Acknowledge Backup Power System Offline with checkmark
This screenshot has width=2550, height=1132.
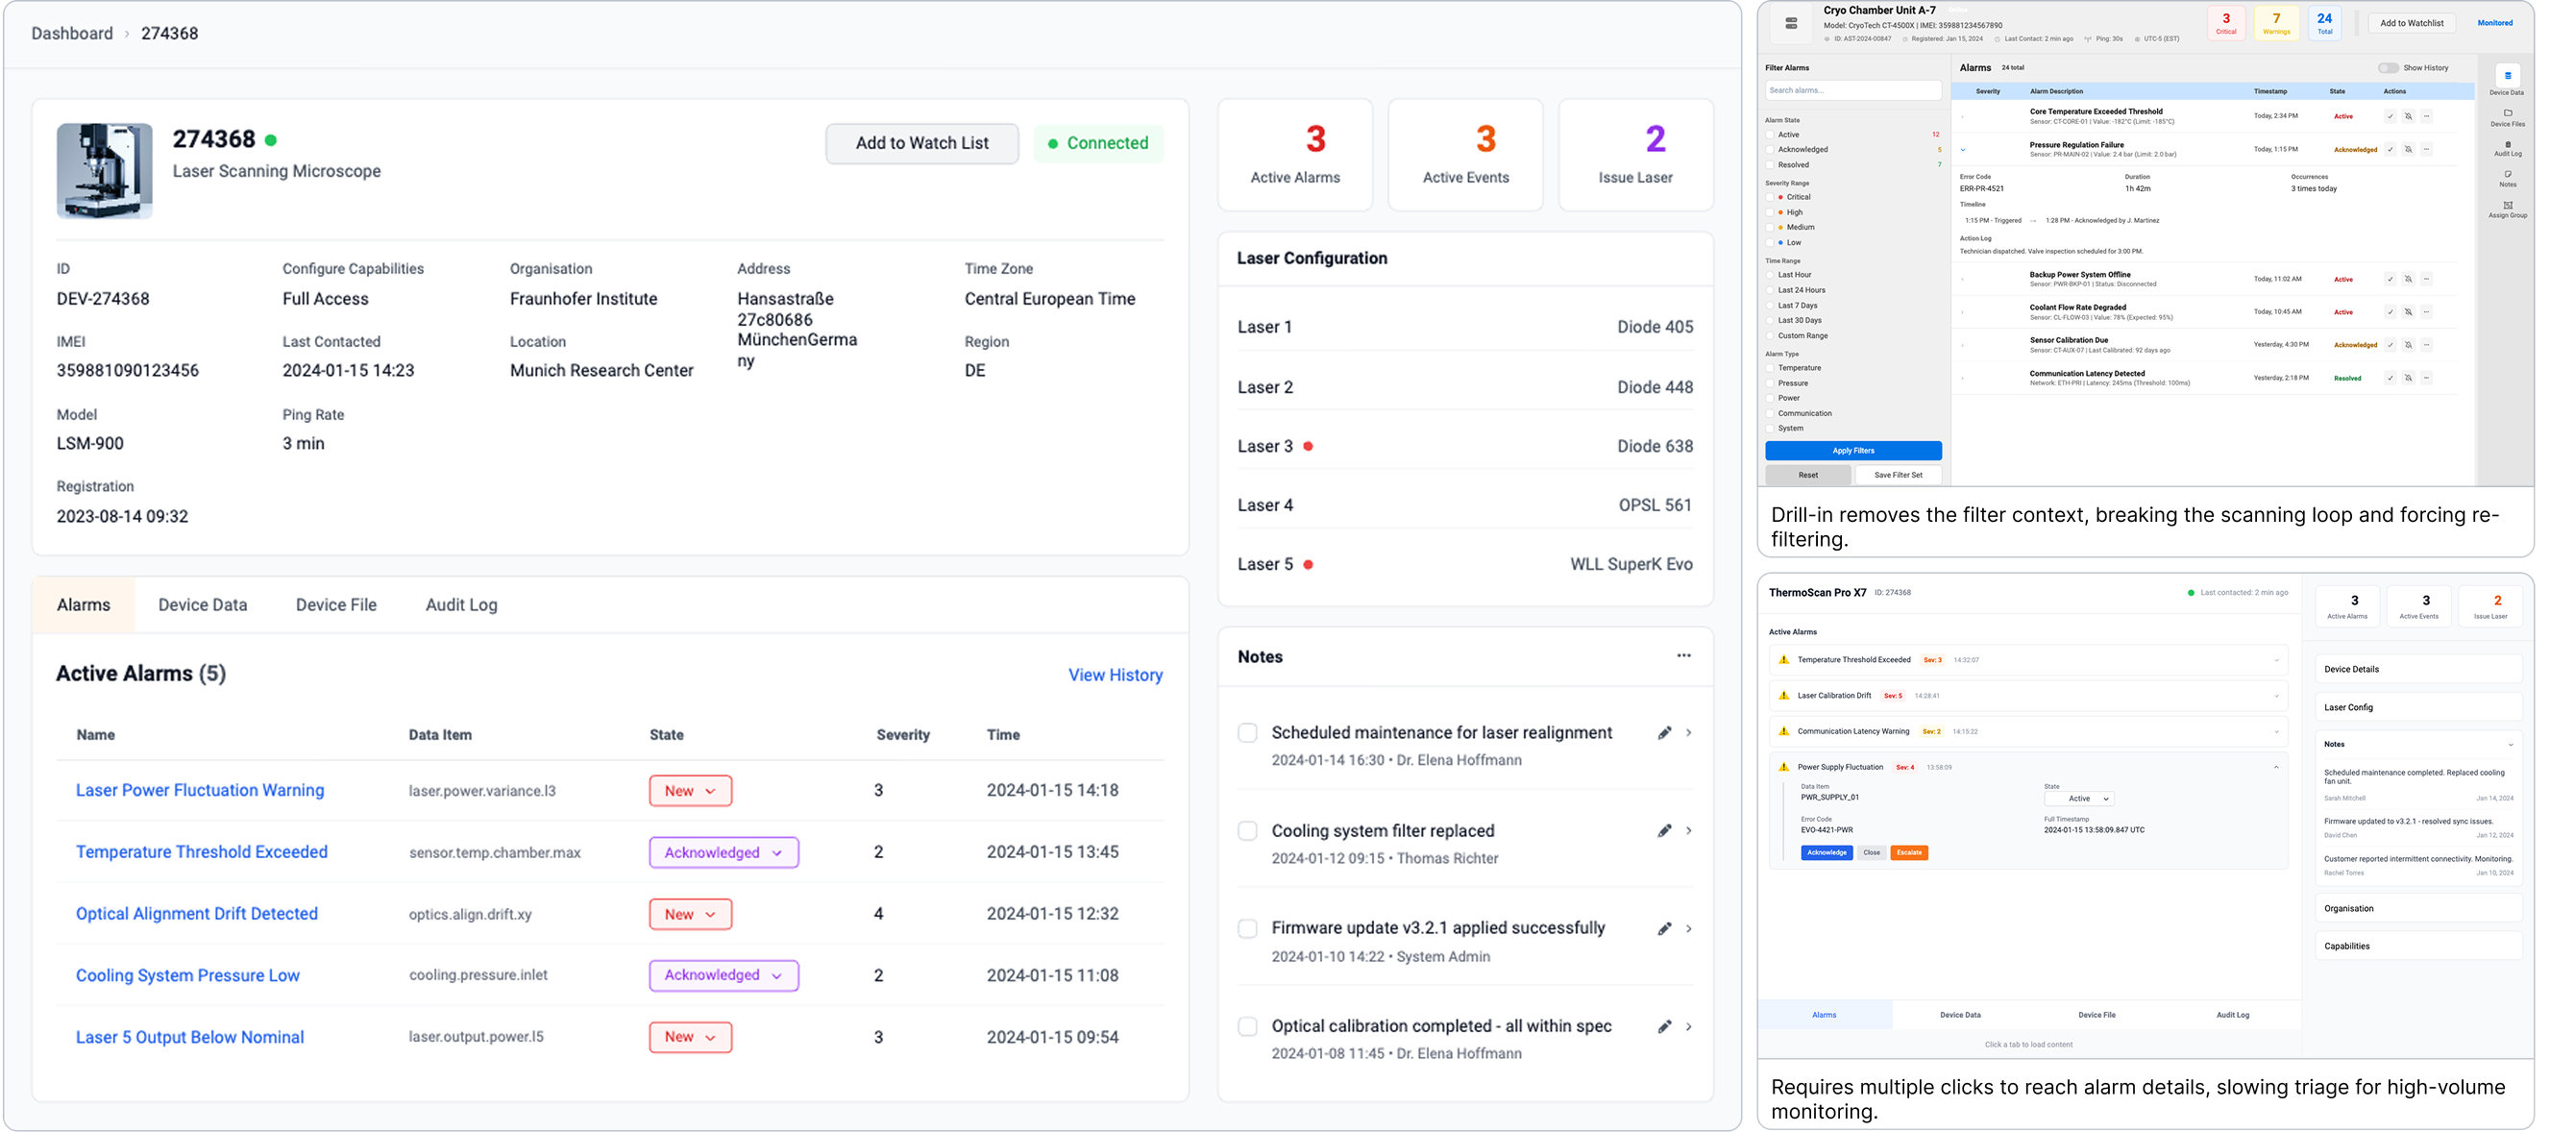point(2389,280)
